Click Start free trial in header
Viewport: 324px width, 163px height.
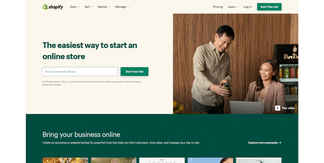tap(269, 7)
